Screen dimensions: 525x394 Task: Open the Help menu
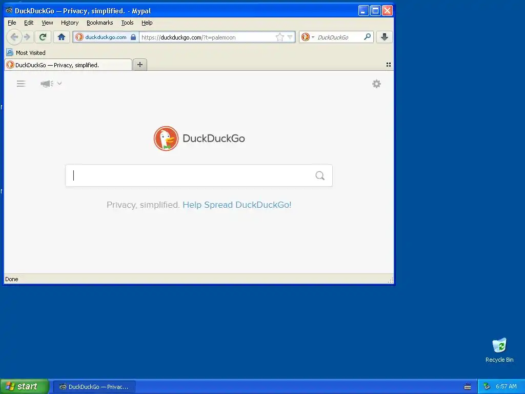(147, 23)
